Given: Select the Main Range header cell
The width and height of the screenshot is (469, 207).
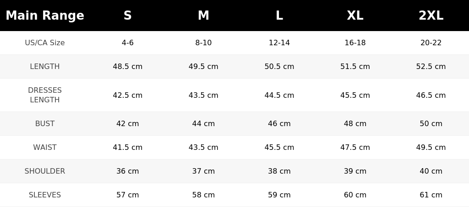Looking at the screenshot, I should coord(45,16).
